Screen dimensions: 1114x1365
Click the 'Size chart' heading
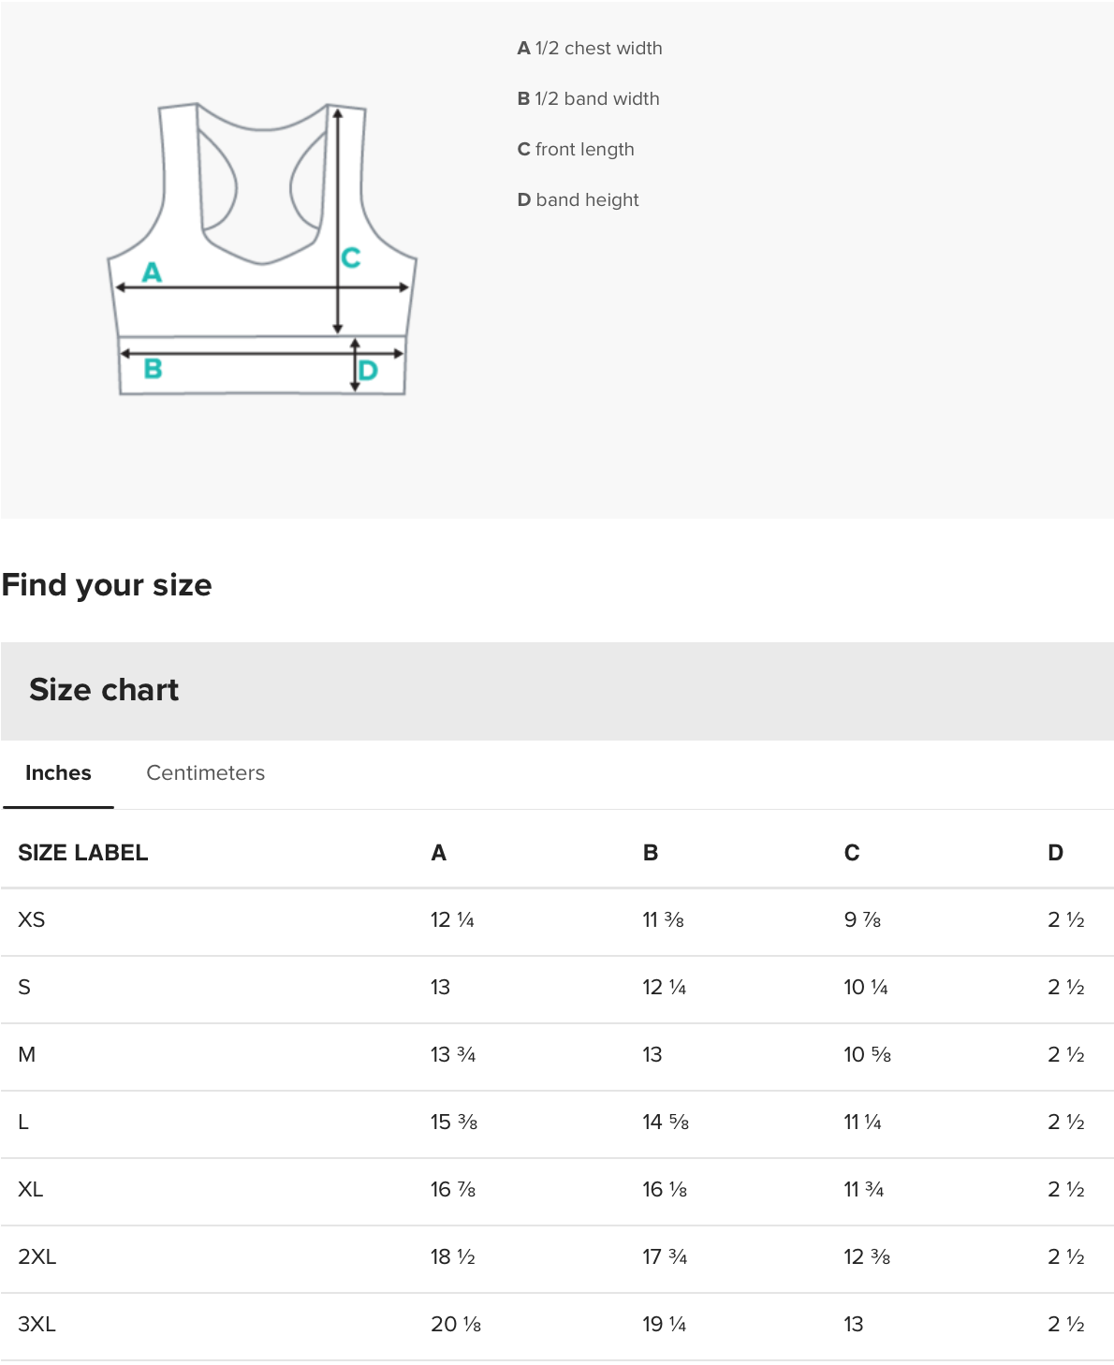tap(104, 690)
